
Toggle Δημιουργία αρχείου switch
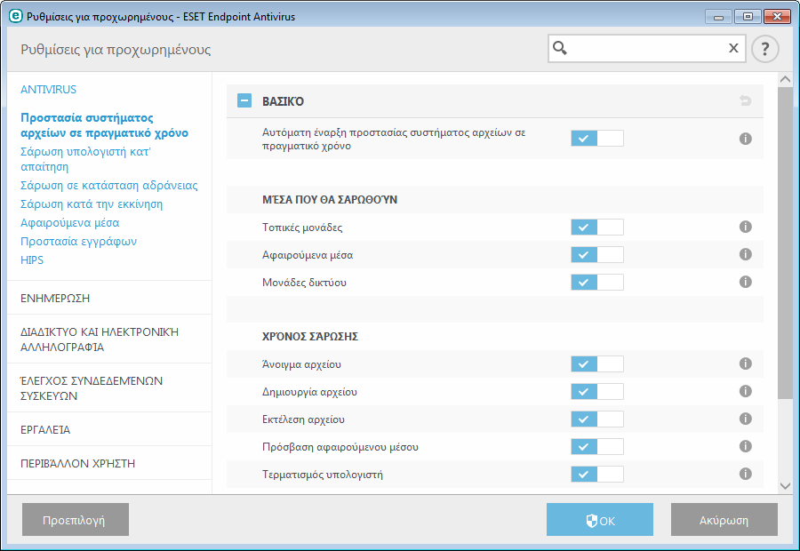(x=597, y=391)
